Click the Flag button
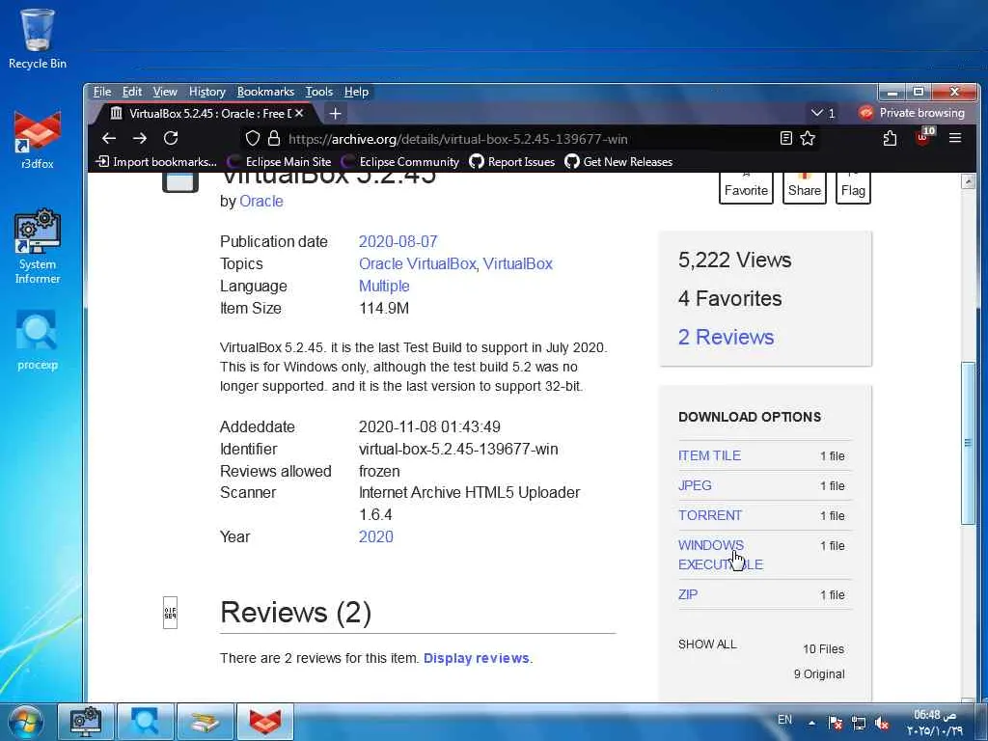The width and height of the screenshot is (988, 741). coord(853,188)
